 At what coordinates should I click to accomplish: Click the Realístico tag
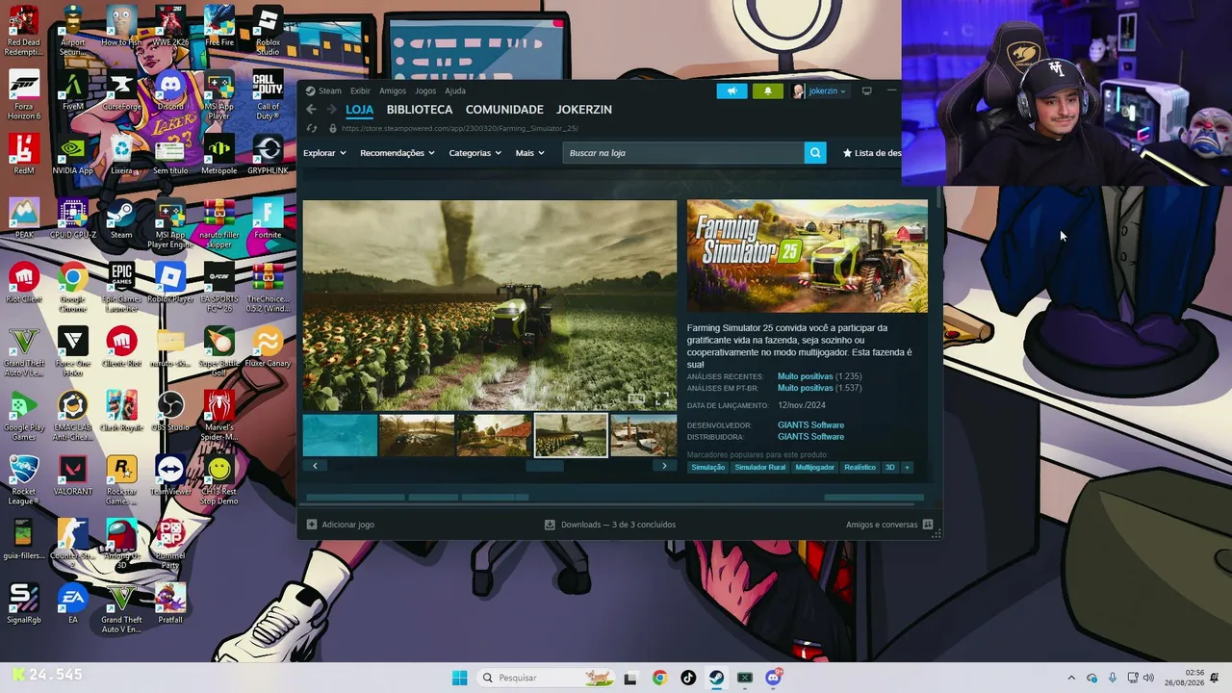(860, 468)
